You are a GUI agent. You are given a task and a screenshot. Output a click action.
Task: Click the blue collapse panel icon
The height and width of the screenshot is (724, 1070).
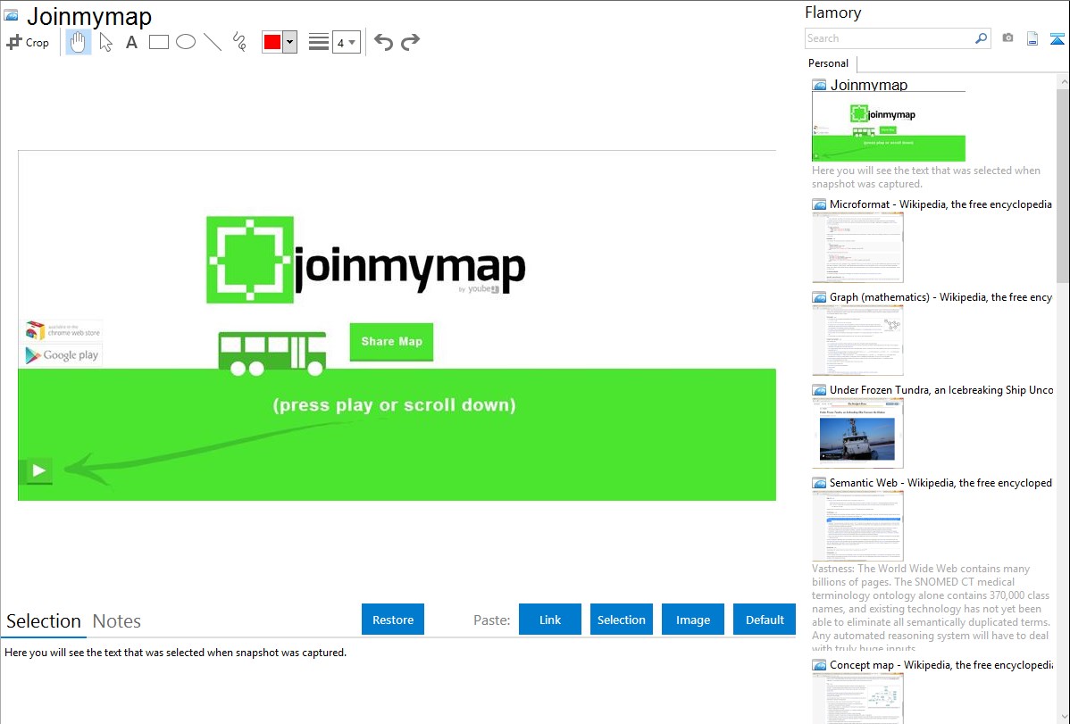(x=1057, y=38)
